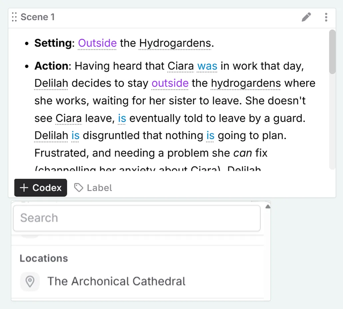
Task: Click the highlighted was link
Action: click(x=207, y=66)
